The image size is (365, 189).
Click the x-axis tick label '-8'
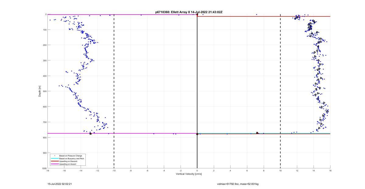coord(131,170)
